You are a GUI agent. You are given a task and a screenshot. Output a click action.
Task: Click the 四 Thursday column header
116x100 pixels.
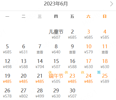[x=56, y=17]
